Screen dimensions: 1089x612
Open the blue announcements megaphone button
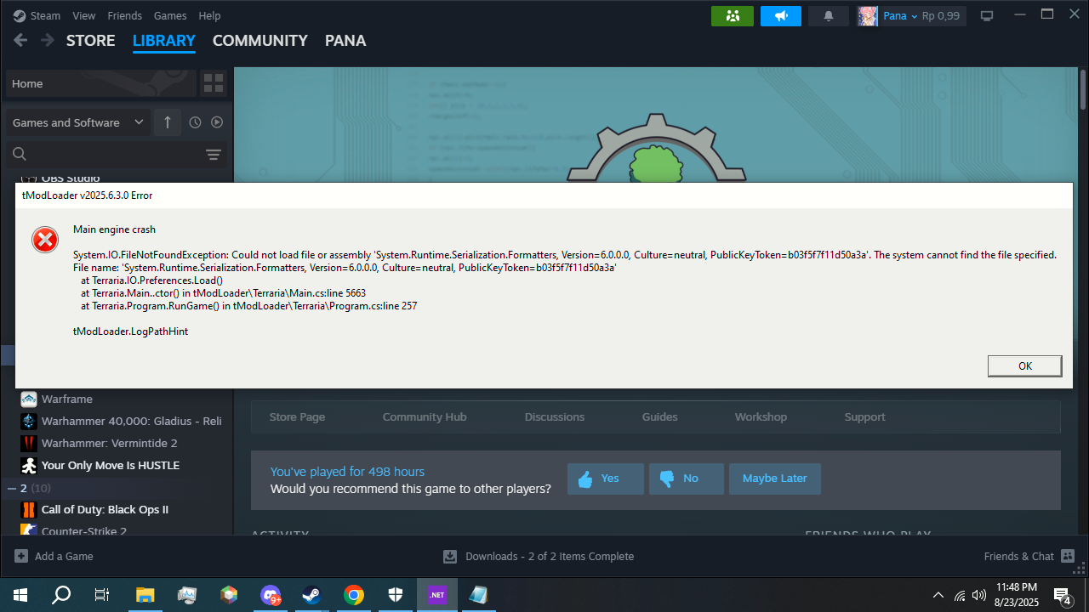(x=781, y=15)
